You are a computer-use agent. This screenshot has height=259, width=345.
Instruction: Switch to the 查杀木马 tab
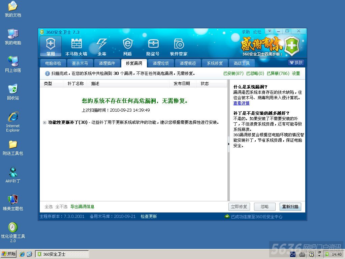tap(80, 63)
